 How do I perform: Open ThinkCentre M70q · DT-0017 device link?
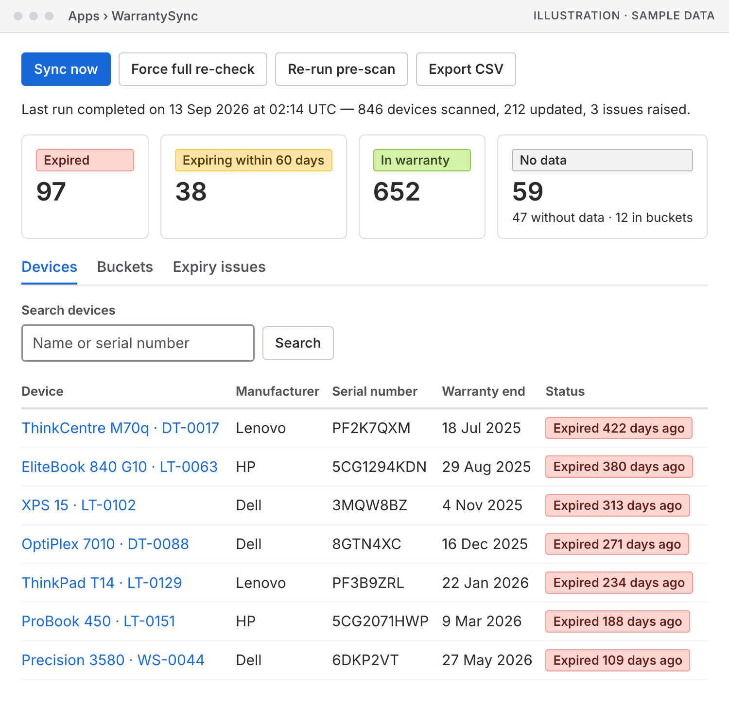[x=121, y=428]
